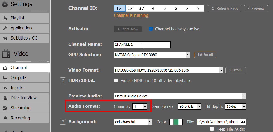Uncheck Channel is always active
Image resolution: width=273 pixels, height=132 pixels.
(x=151, y=29)
